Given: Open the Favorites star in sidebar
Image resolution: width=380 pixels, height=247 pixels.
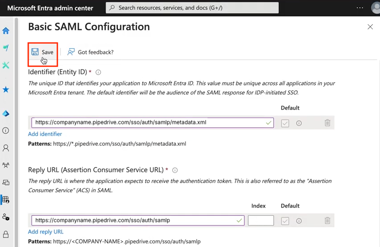Looking at the screenshot, I should (6, 89).
